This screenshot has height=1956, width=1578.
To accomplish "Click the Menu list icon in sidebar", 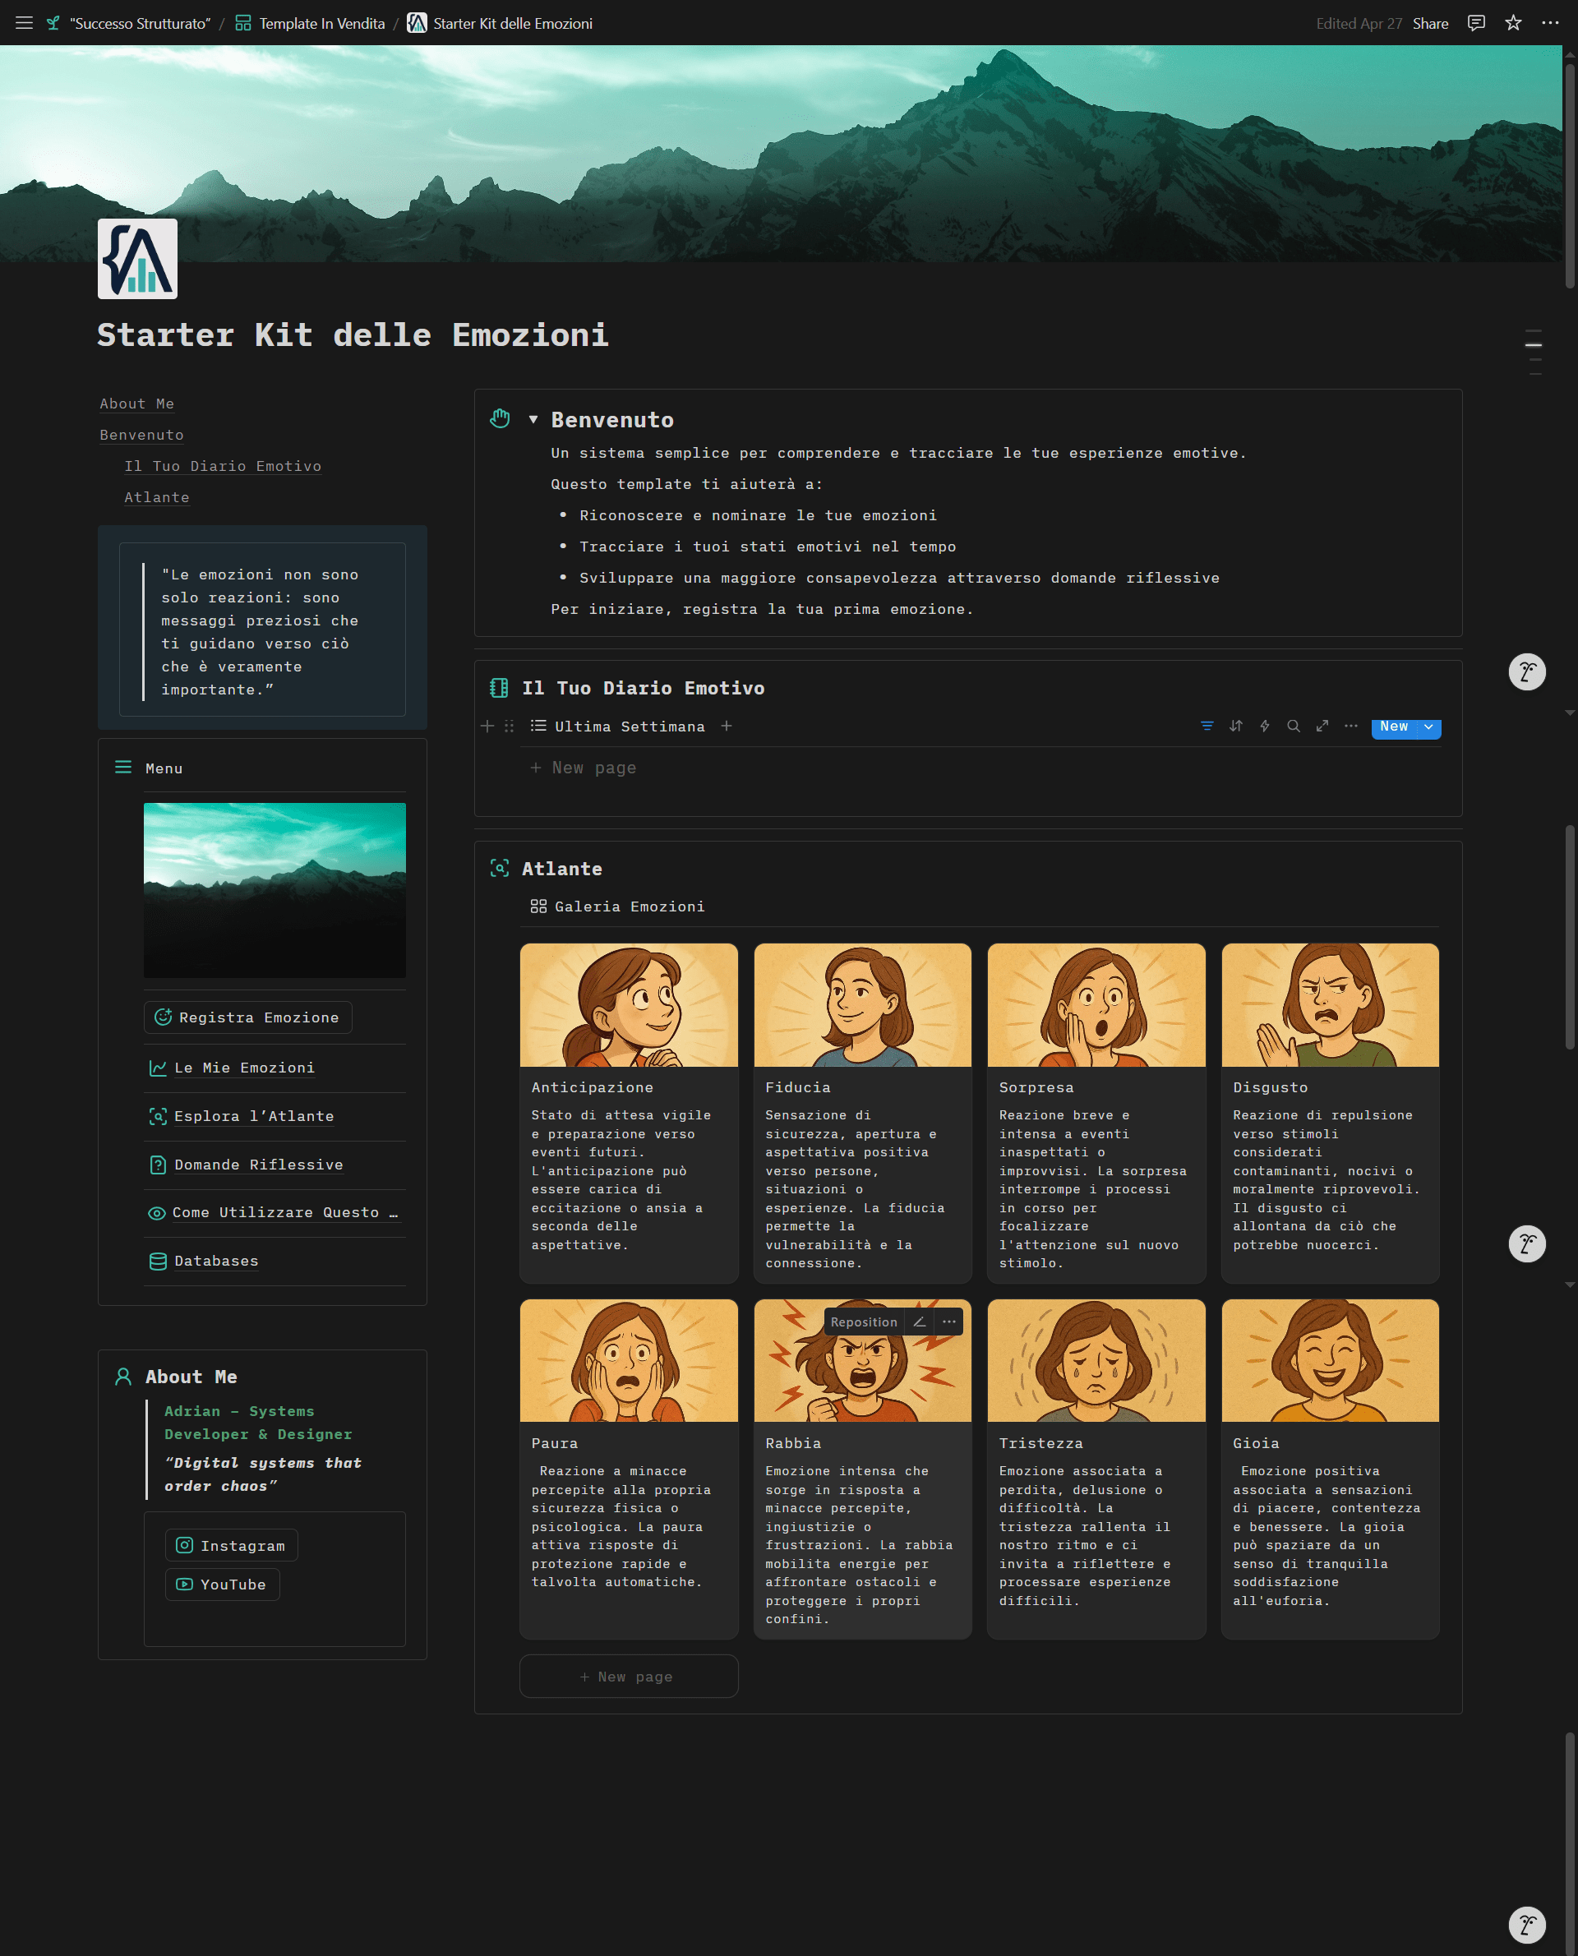I will pyautogui.click(x=123, y=768).
